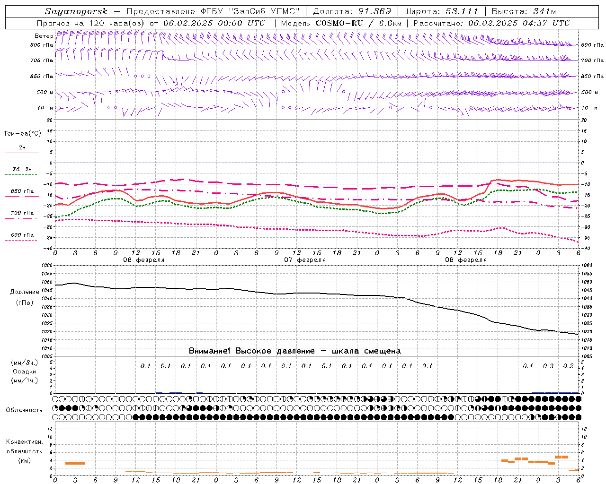Viewport: 606px width, 484px height.
Task: Click the "Прогноз на 120 часа(ов)" text
Action: 91,23
